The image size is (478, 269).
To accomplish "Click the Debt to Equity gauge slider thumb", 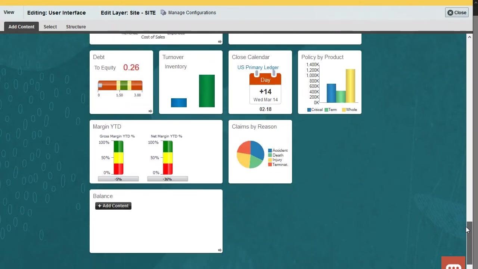I will [100, 85].
